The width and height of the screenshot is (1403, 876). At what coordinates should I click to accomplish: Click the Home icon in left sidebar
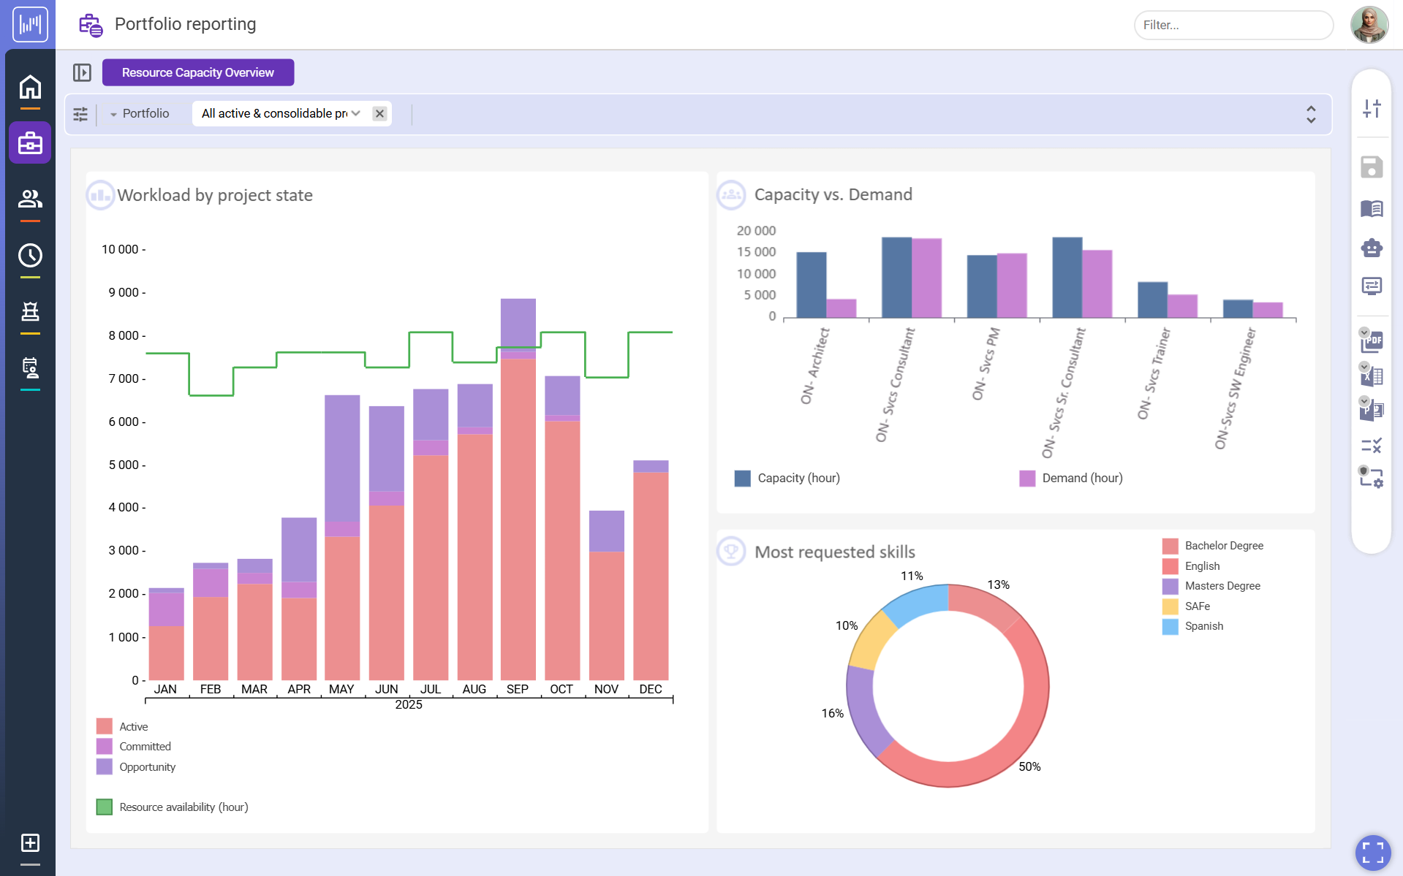pyautogui.click(x=30, y=87)
